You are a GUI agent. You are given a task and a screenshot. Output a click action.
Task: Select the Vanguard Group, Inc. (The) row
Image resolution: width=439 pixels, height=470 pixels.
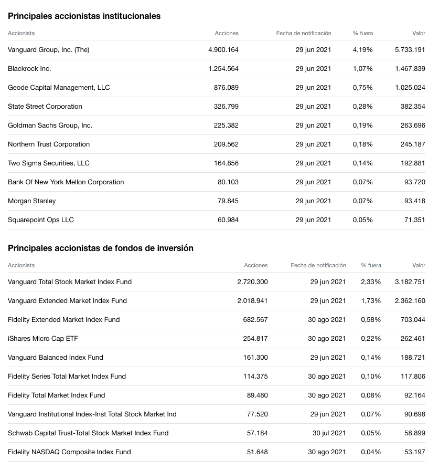pos(217,50)
